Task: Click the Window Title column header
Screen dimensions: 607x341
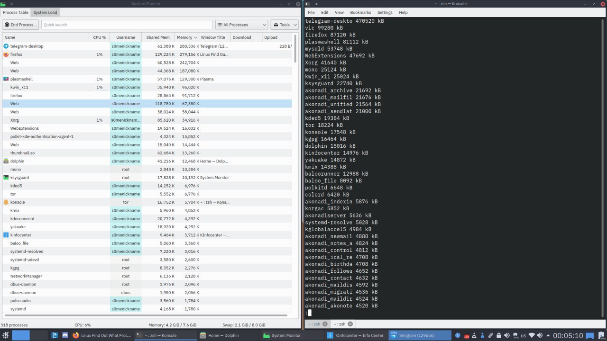Action: pos(215,37)
